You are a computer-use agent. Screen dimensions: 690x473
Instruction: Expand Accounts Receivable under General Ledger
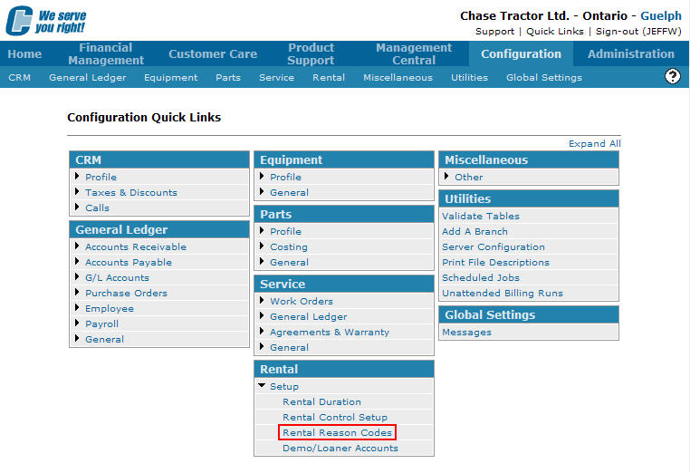coord(135,247)
